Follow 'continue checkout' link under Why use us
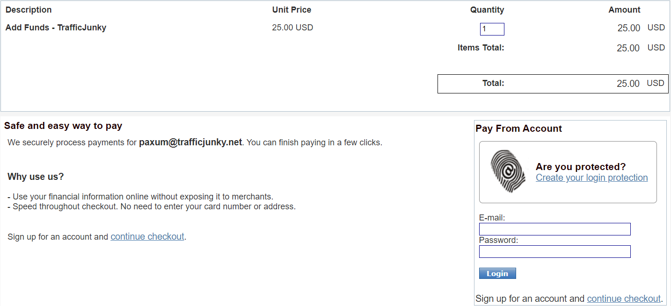This screenshot has height=306, width=671. (147, 236)
